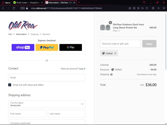Uncheck Email me with news and offers
This screenshot has width=167, height=125.
click(10, 85)
